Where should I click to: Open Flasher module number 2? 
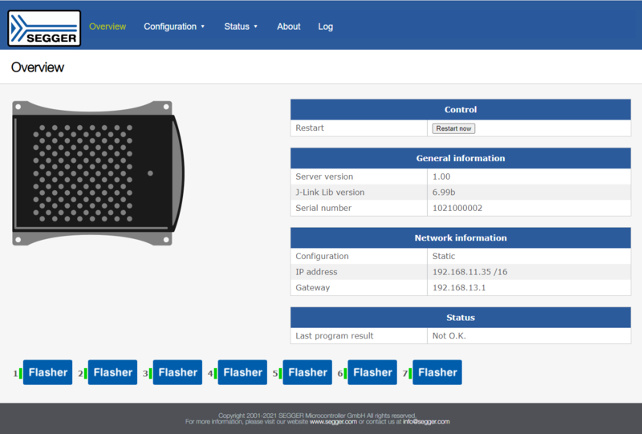coord(112,372)
